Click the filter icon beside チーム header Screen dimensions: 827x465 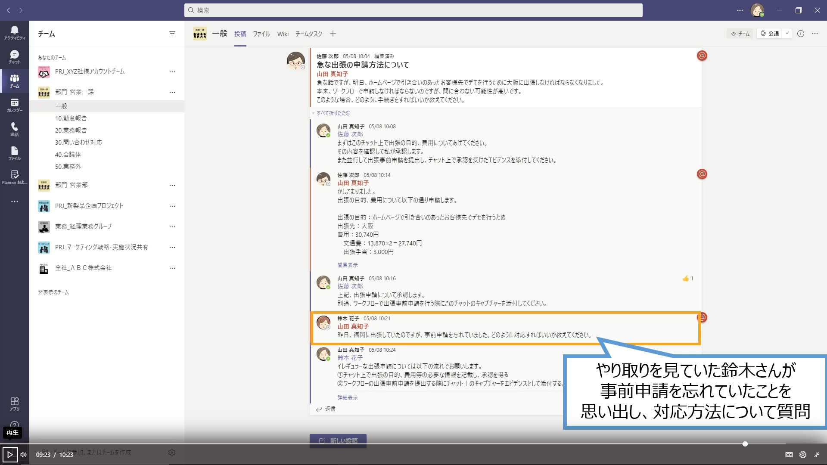(x=172, y=34)
